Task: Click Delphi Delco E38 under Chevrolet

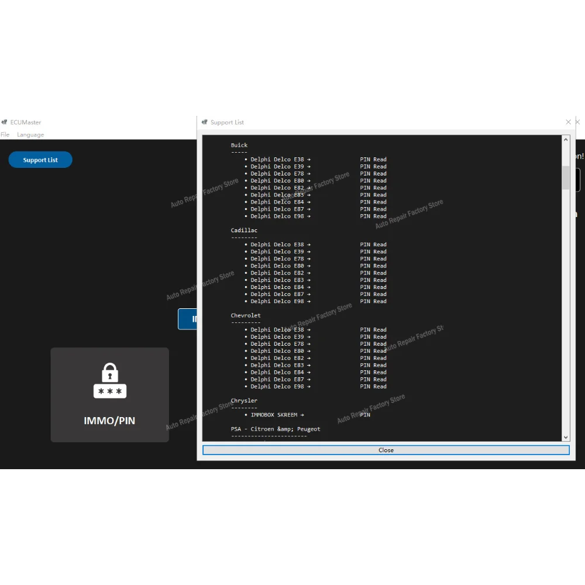Action: pos(277,329)
